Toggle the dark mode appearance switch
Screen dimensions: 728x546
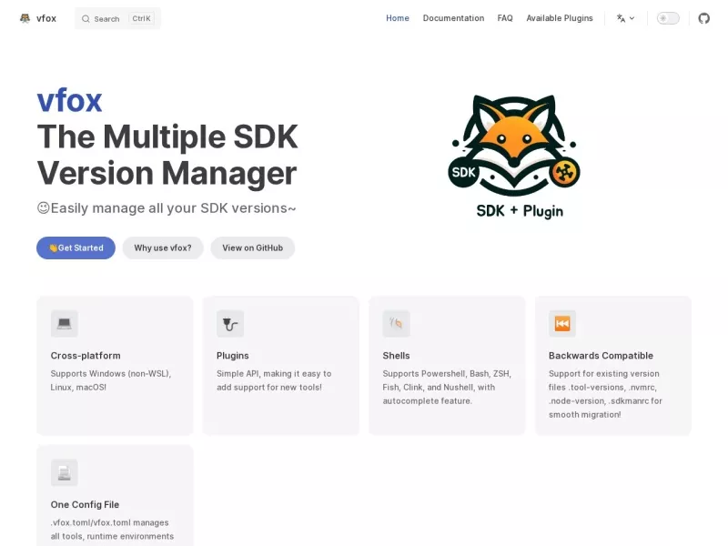point(668,18)
